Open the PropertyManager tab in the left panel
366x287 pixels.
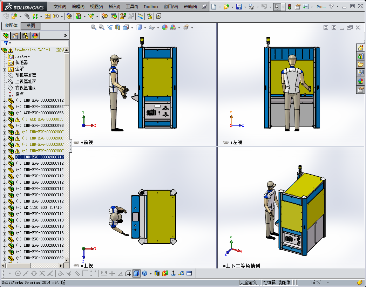point(15,36)
